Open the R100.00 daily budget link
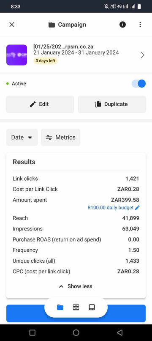 coord(111,208)
